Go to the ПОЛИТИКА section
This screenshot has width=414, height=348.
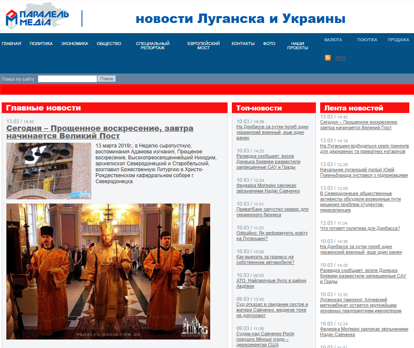[41, 43]
